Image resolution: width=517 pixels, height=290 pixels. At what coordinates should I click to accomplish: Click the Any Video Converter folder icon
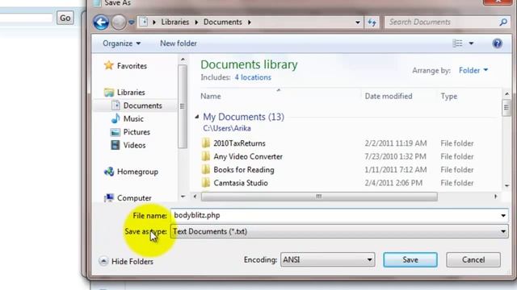tap(206, 156)
